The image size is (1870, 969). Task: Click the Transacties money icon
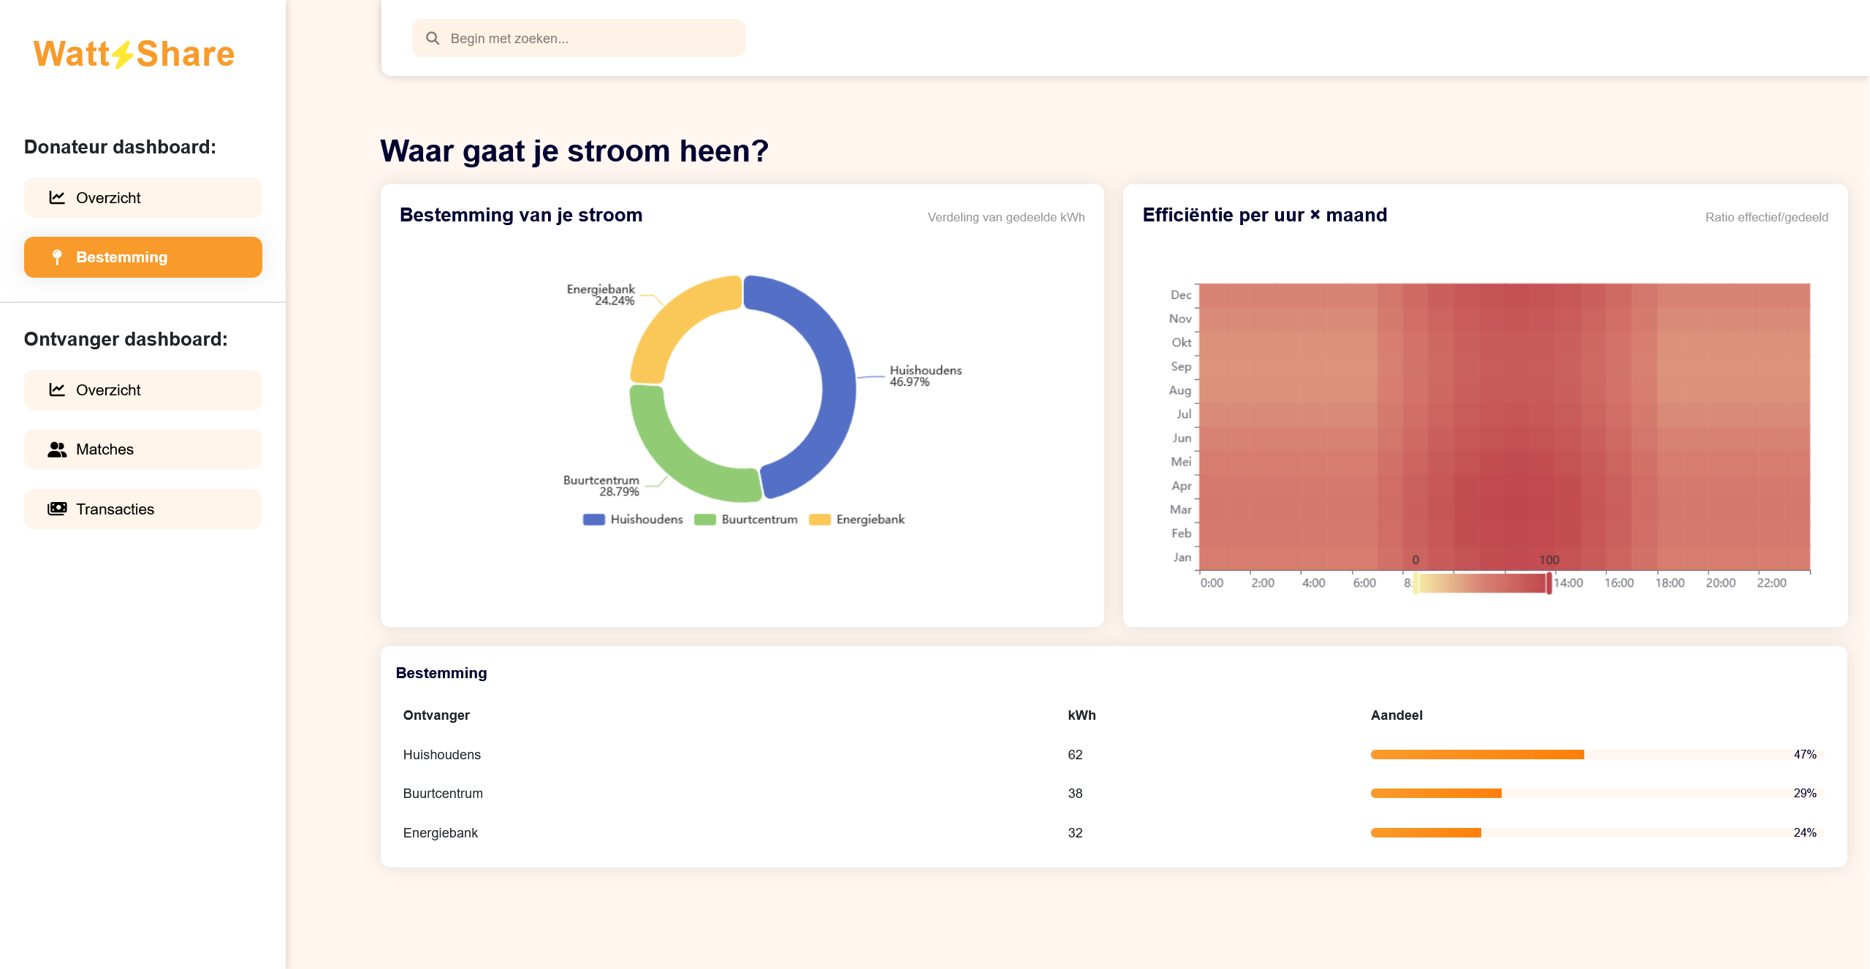57,509
